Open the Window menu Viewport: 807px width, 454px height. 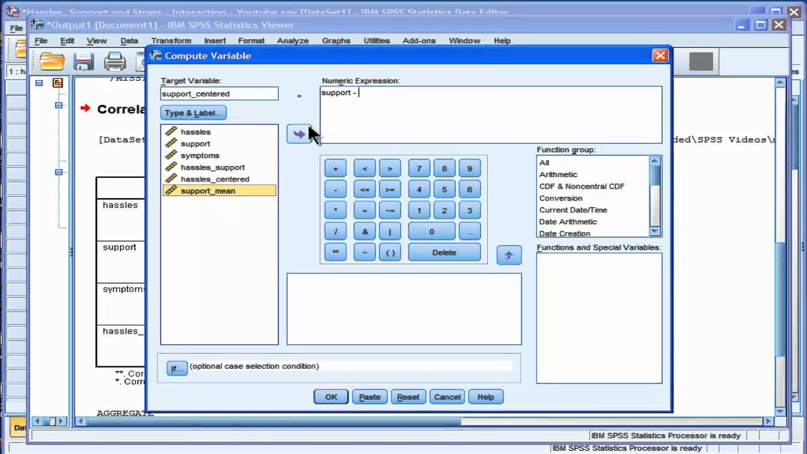pyautogui.click(x=465, y=40)
